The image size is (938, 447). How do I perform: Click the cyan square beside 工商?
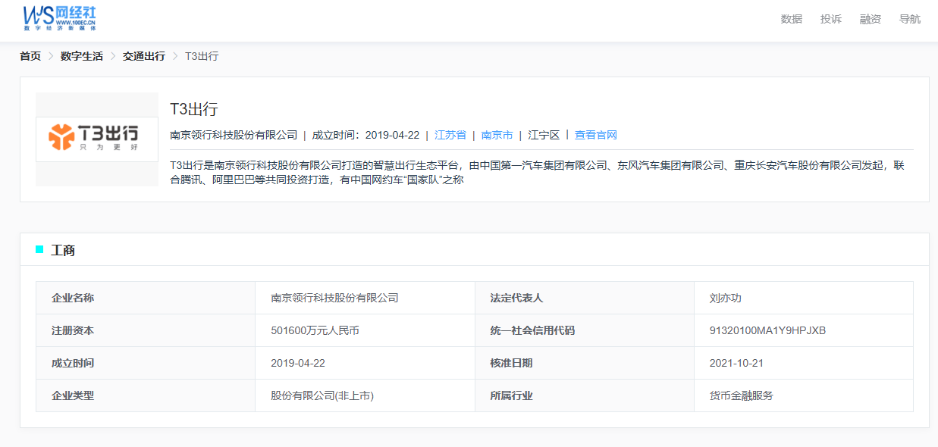(39, 249)
